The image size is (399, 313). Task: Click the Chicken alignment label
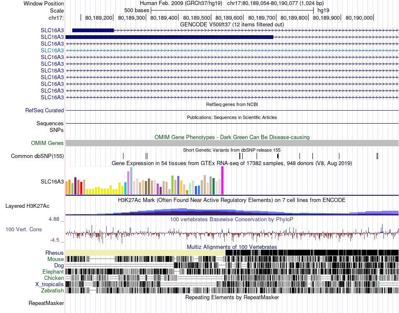54,278
